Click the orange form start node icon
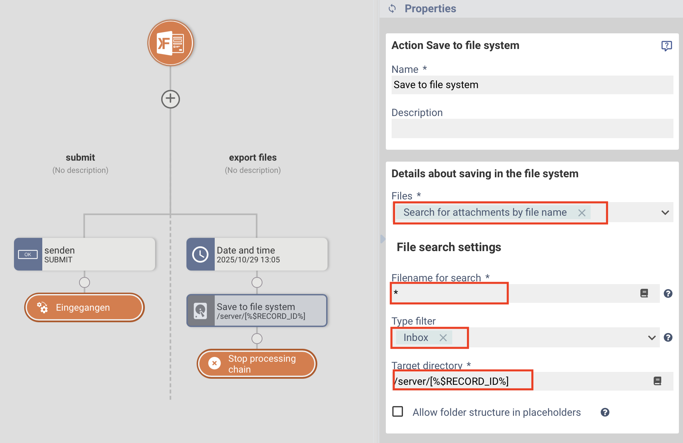Viewport: 683px width, 443px height. point(170,43)
